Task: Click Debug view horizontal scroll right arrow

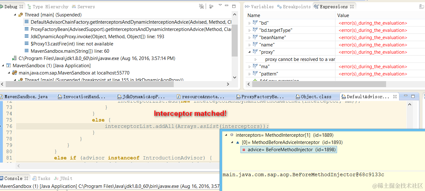Action: [x=228, y=84]
